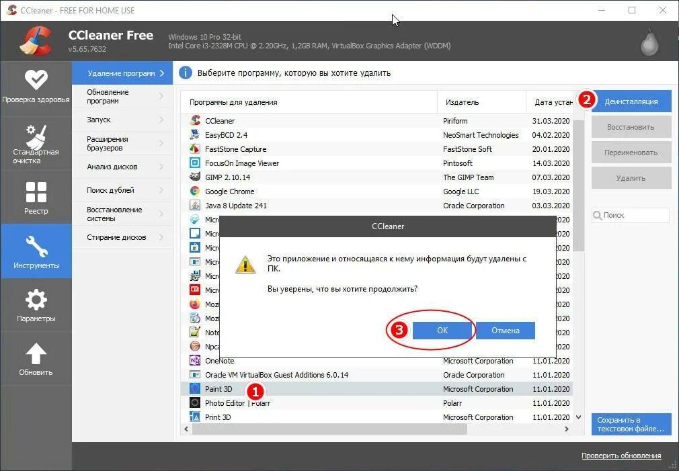Image resolution: width=679 pixels, height=471 pixels.
Task: Click the FastStone Capture icon
Action: tap(195, 149)
